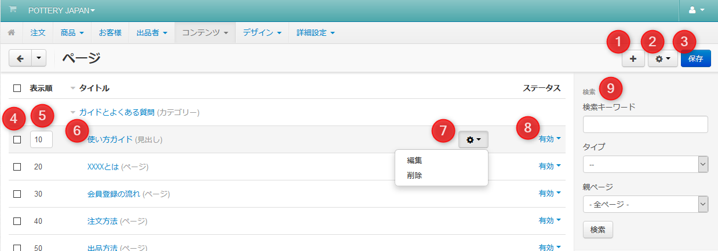Select the checkbox for the XXXXとは row
The image size is (718, 251).
[x=17, y=167]
